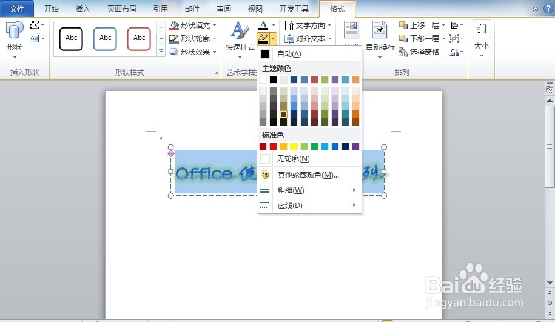The width and height of the screenshot is (555, 322).
Task: Switch to the Developer (开发工具) tab
Action: pos(294,8)
